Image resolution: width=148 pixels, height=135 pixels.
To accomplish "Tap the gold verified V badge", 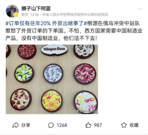I will click(16, 15).
